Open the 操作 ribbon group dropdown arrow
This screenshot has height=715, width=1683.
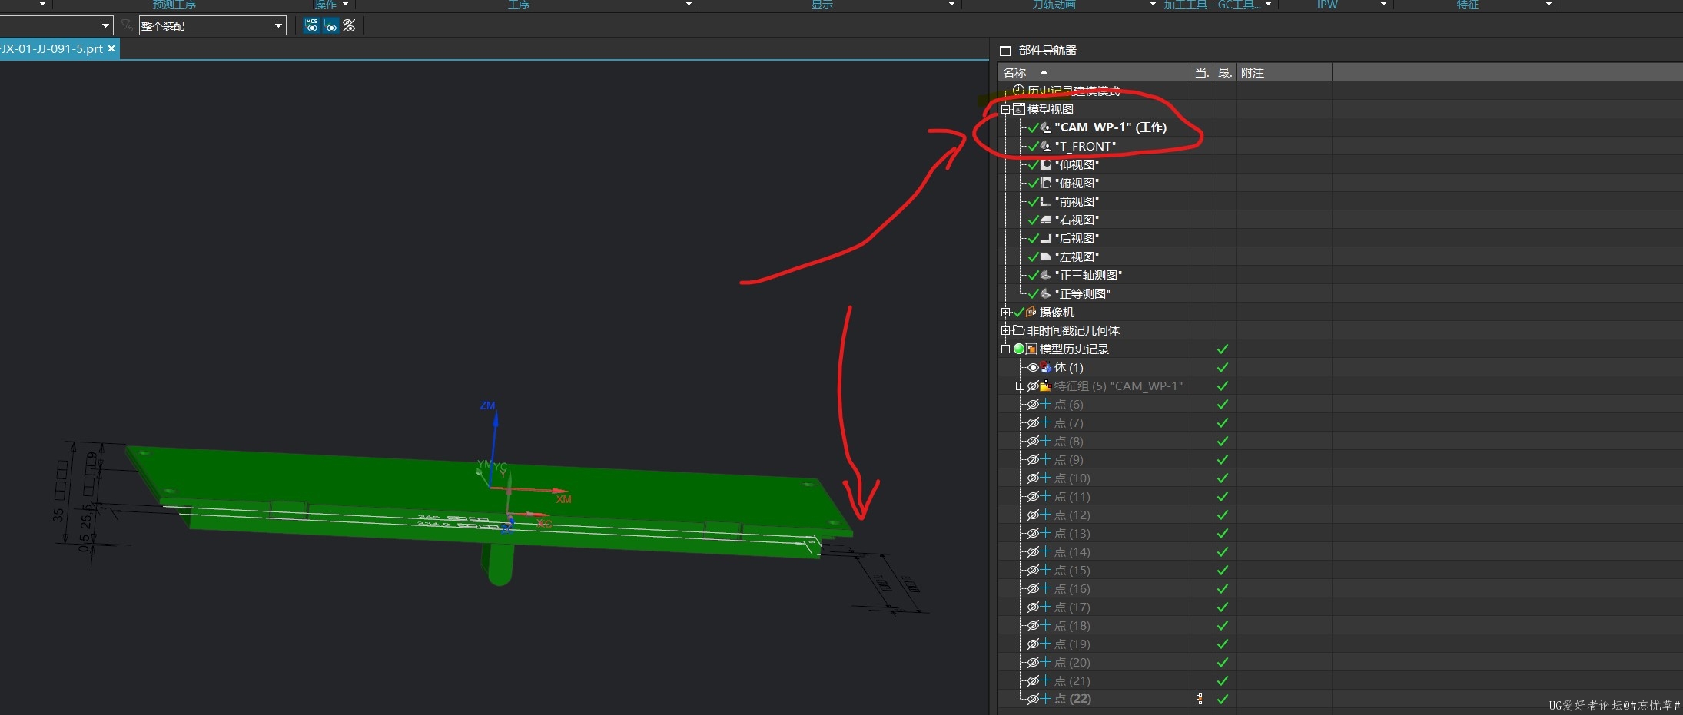click(345, 5)
